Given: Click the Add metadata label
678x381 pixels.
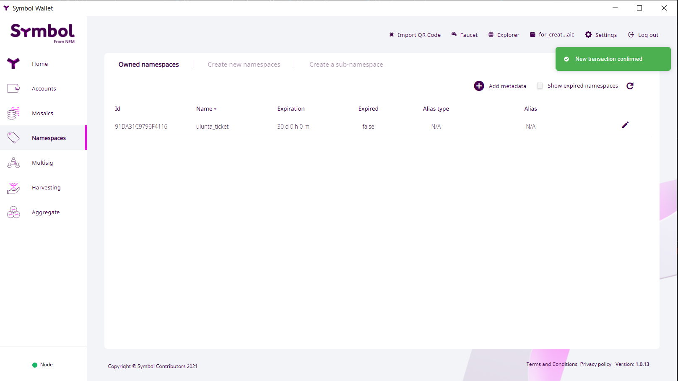Looking at the screenshot, I should point(507,86).
